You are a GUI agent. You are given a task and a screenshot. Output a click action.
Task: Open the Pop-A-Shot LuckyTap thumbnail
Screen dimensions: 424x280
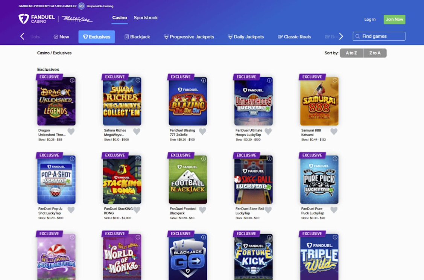[56, 180]
